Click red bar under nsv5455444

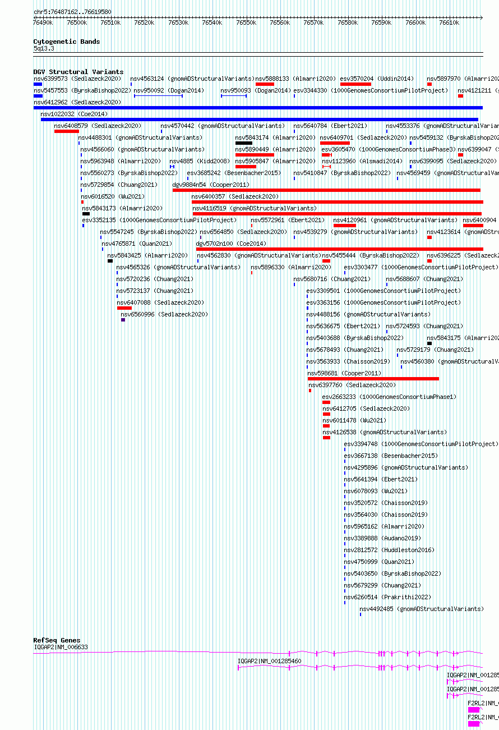point(326,261)
